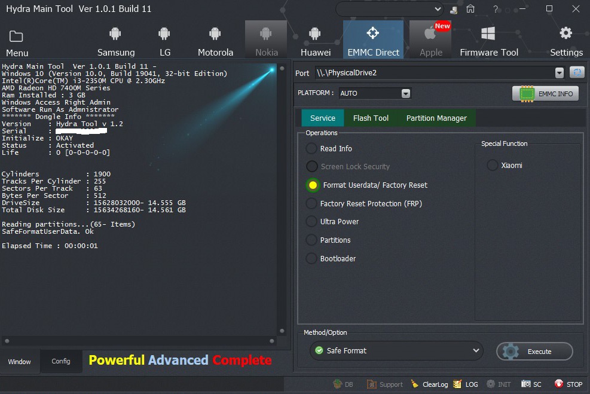This screenshot has height=394, width=590.
Task: Open the Apple module
Action: (x=430, y=39)
